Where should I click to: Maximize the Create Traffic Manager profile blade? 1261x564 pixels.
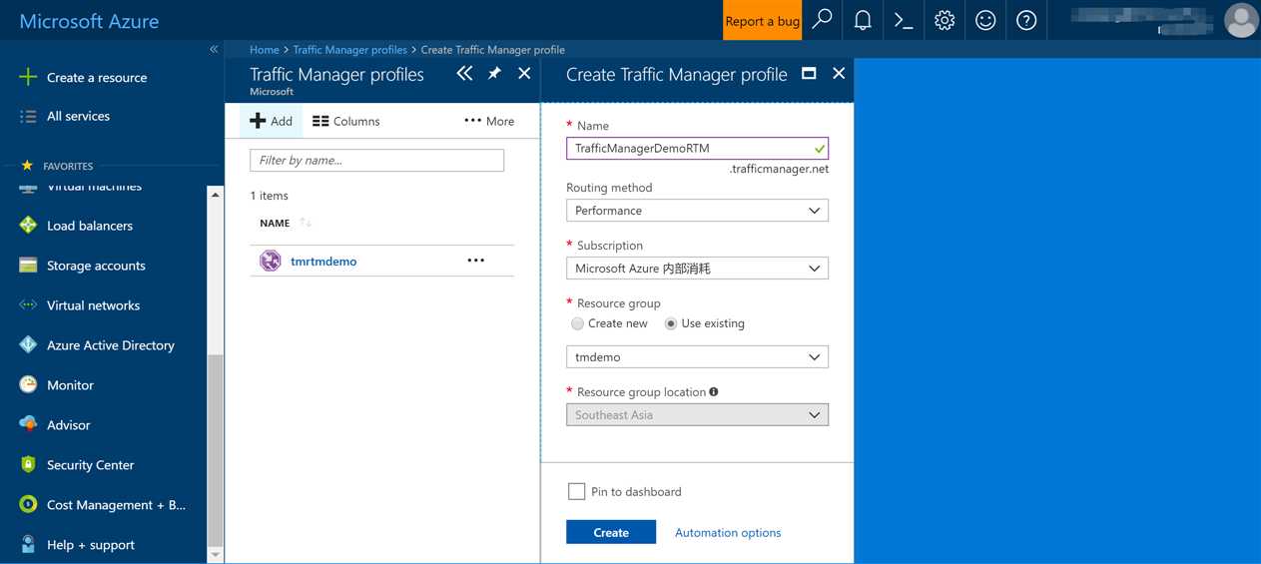[x=809, y=73]
